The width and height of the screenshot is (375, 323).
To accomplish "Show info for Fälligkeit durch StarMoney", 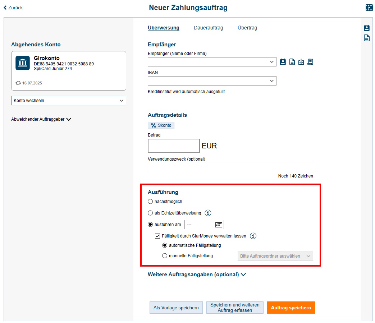I will (x=253, y=236).
